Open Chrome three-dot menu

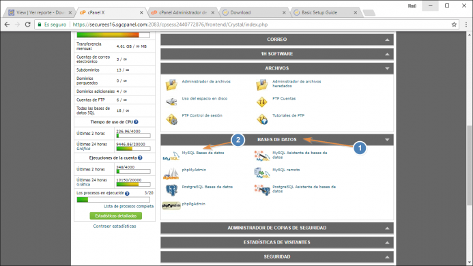tap(466, 25)
